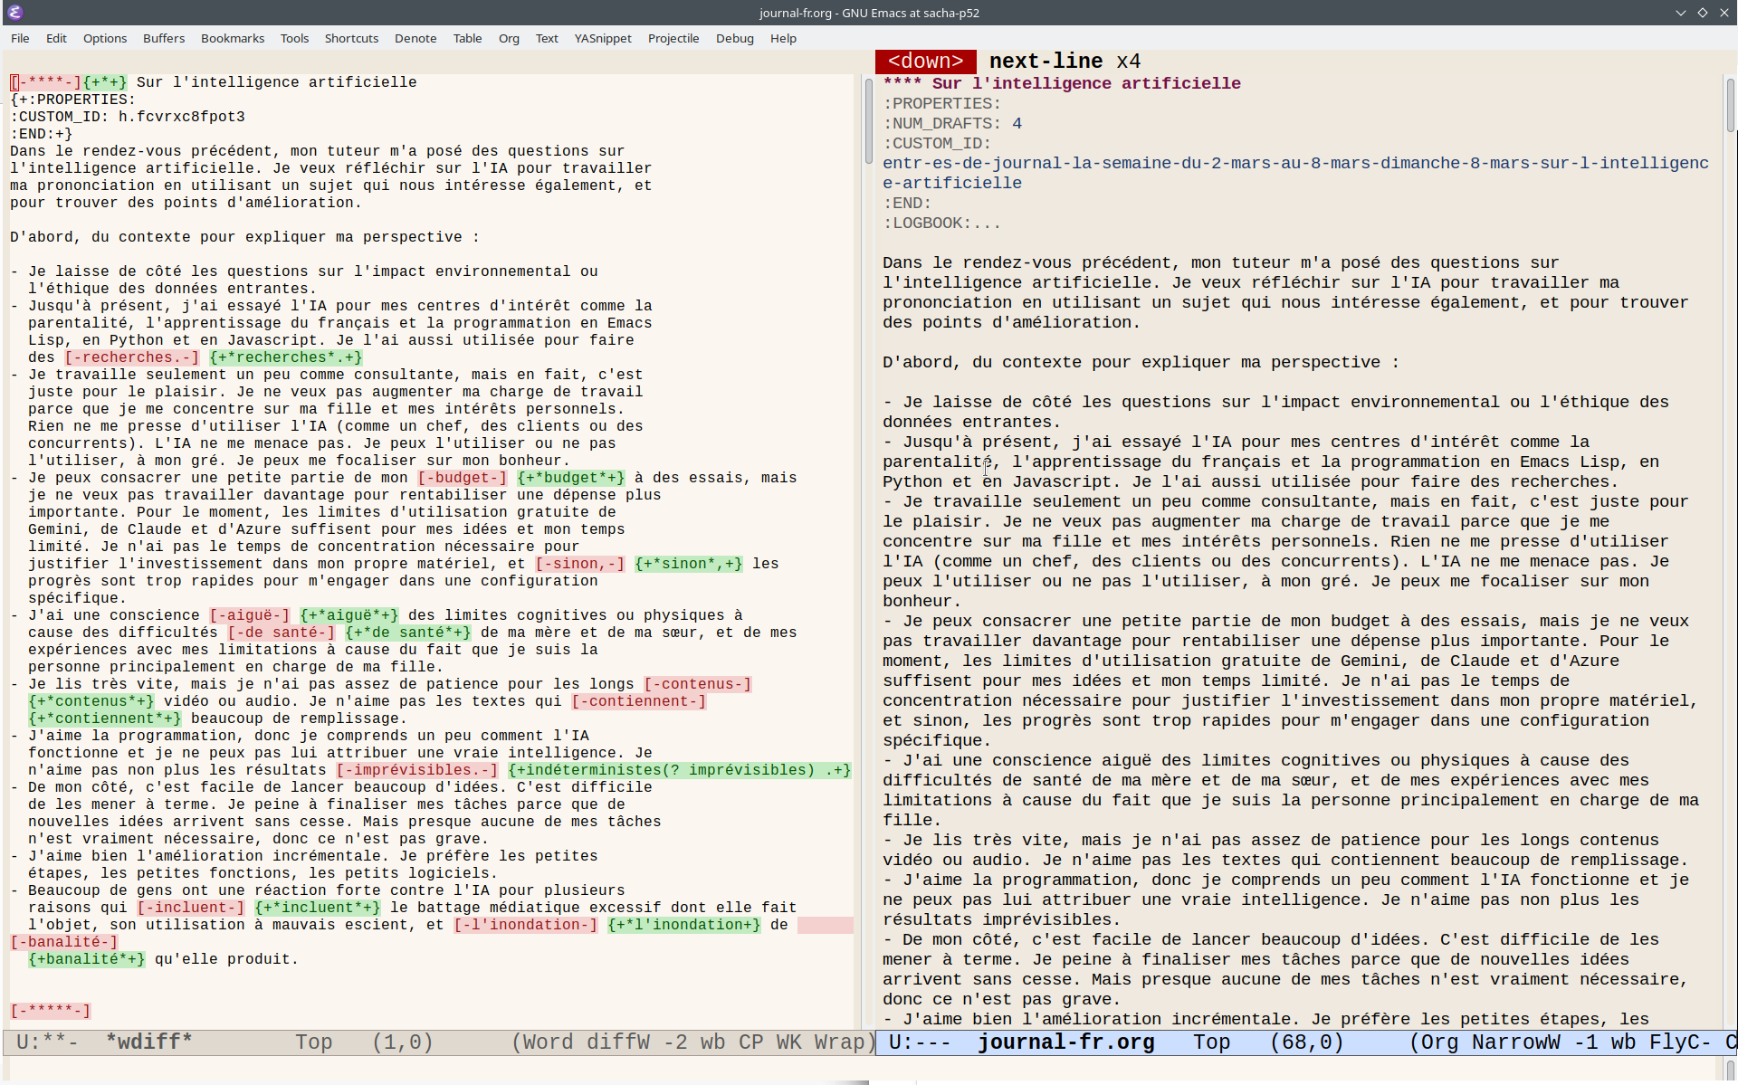
Task: Click the :PROPERTIES: drawer line in journal-fr.org
Action: coord(941,104)
